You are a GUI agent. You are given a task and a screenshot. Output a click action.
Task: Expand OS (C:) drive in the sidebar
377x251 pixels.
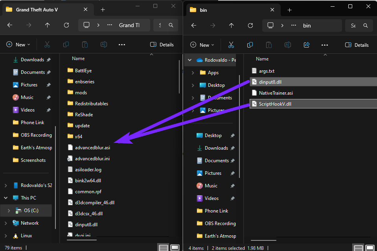coord(9,211)
